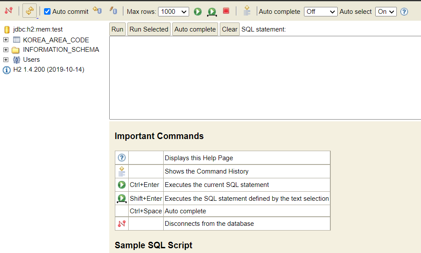Click the Users group icon
Image resolution: width=421 pixels, height=253 pixels.
[x=17, y=60]
